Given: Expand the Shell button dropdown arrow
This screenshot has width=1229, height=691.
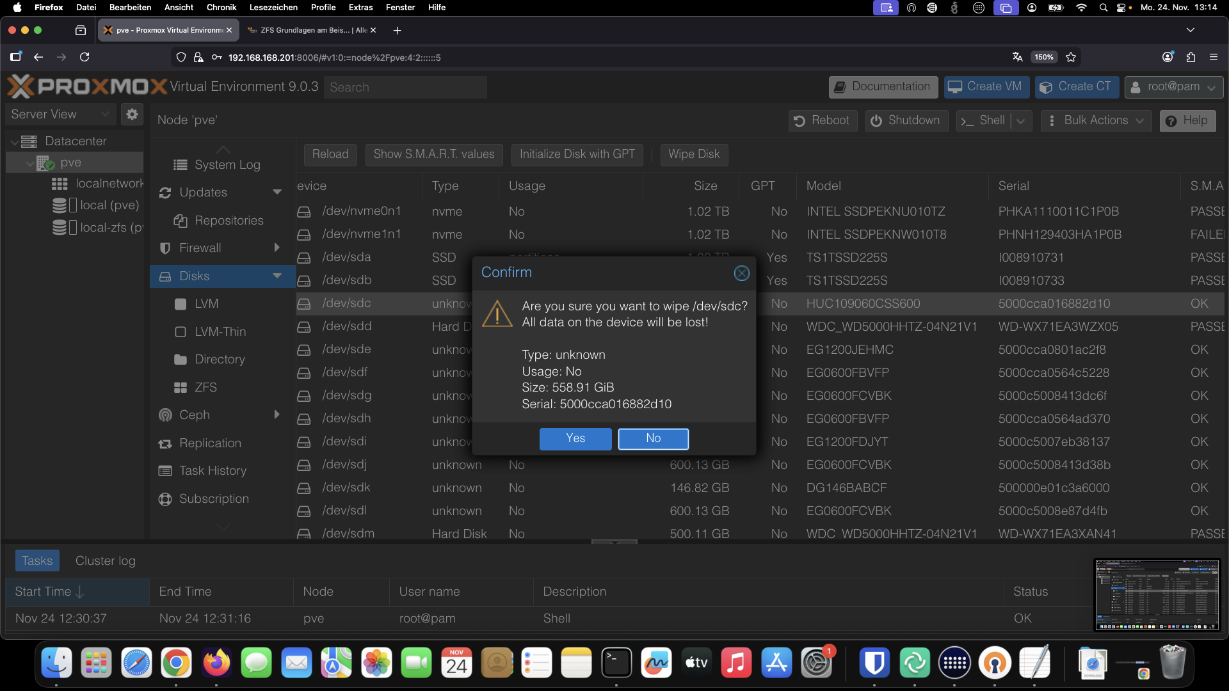Looking at the screenshot, I should click(1021, 121).
